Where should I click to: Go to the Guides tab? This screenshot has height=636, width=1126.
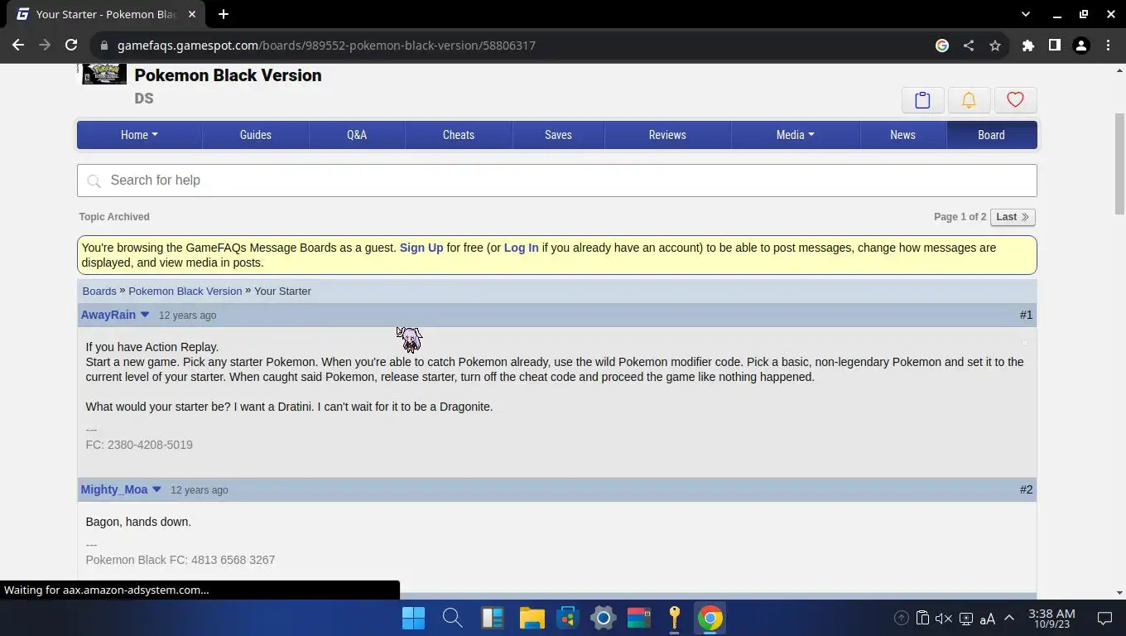(256, 135)
